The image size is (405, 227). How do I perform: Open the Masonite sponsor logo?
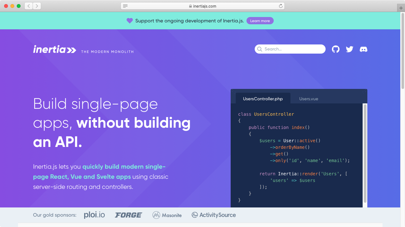point(167,215)
